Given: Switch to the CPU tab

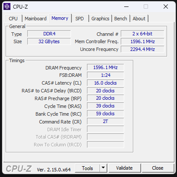Looking at the screenshot, I should click(x=13, y=19).
